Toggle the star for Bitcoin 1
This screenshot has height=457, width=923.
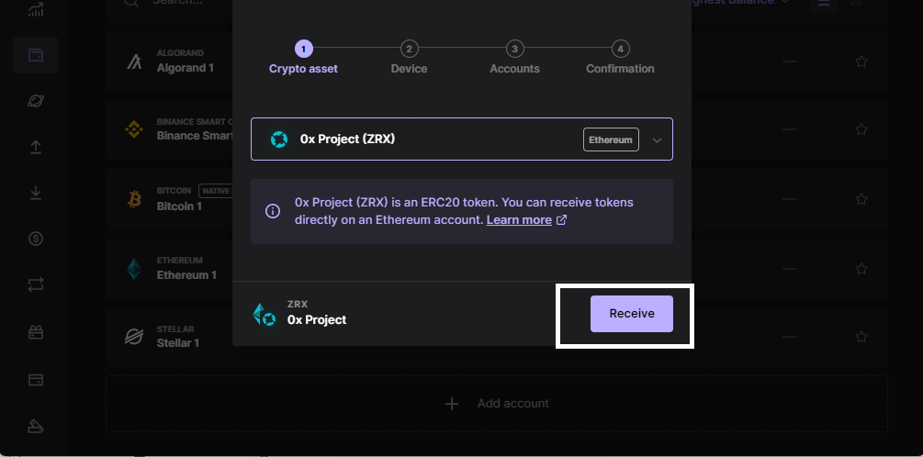(861, 199)
